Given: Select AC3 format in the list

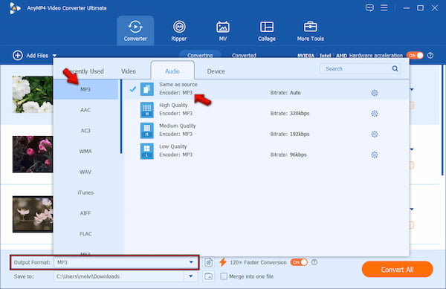Looking at the screenshot, I should 85,131.
